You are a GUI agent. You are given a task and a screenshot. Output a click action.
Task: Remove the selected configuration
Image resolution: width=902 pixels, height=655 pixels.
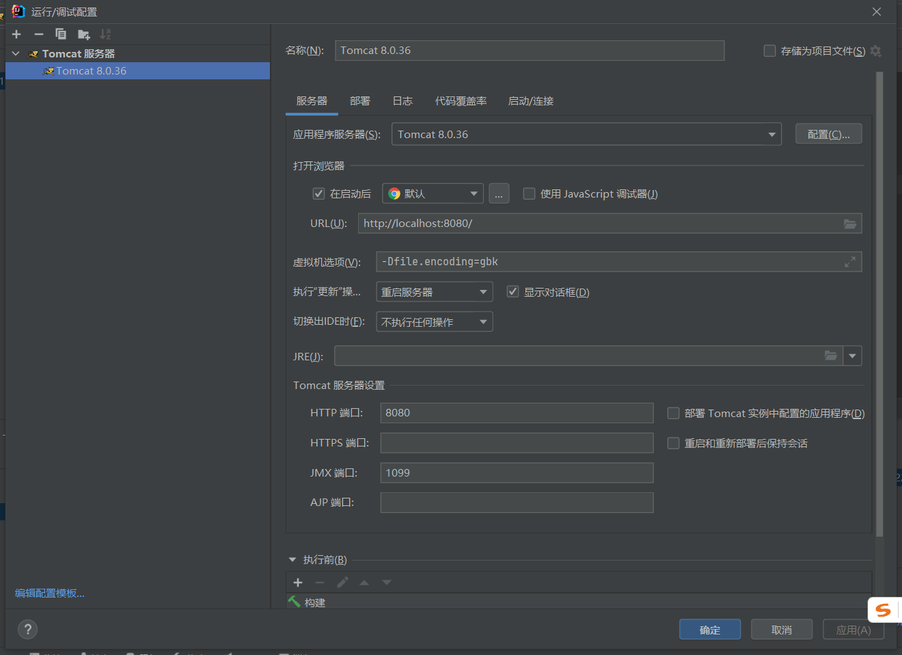coord(39,34)
